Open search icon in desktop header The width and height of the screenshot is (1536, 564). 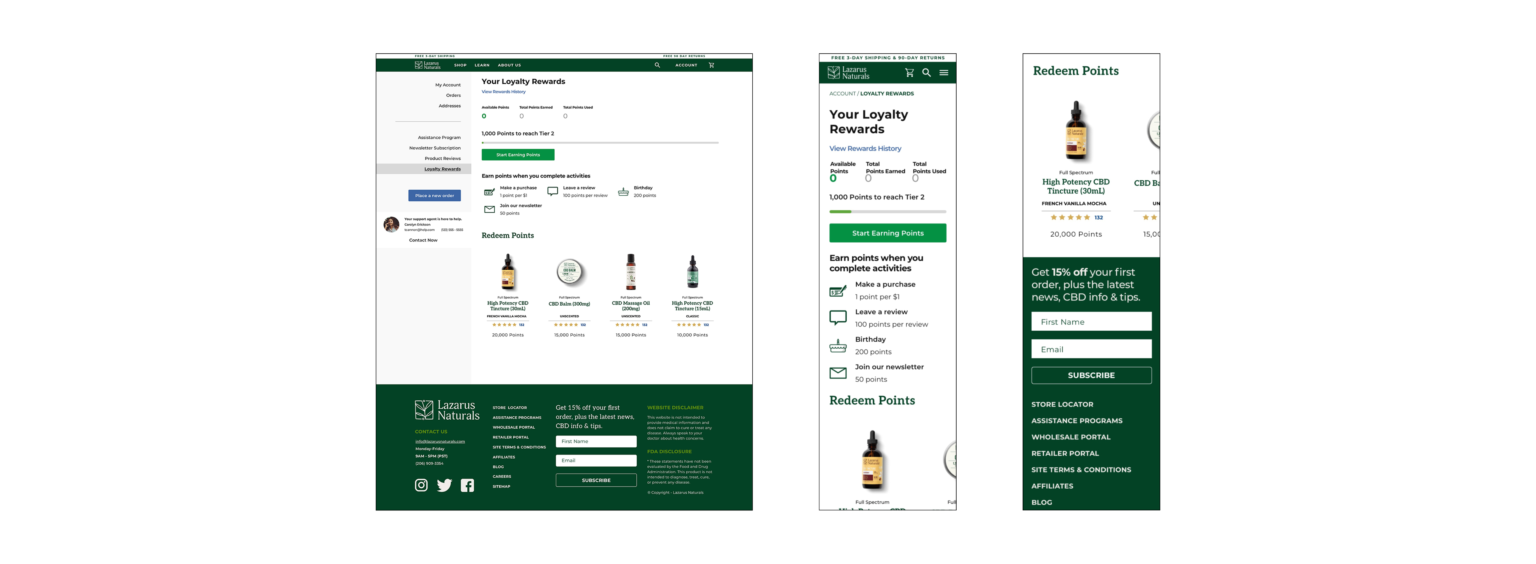pos(657,65)
